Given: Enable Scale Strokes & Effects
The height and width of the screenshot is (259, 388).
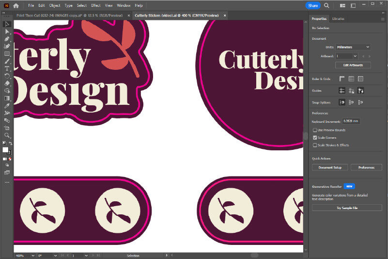Looking at the screenshot, I should [x=315, y=145].
